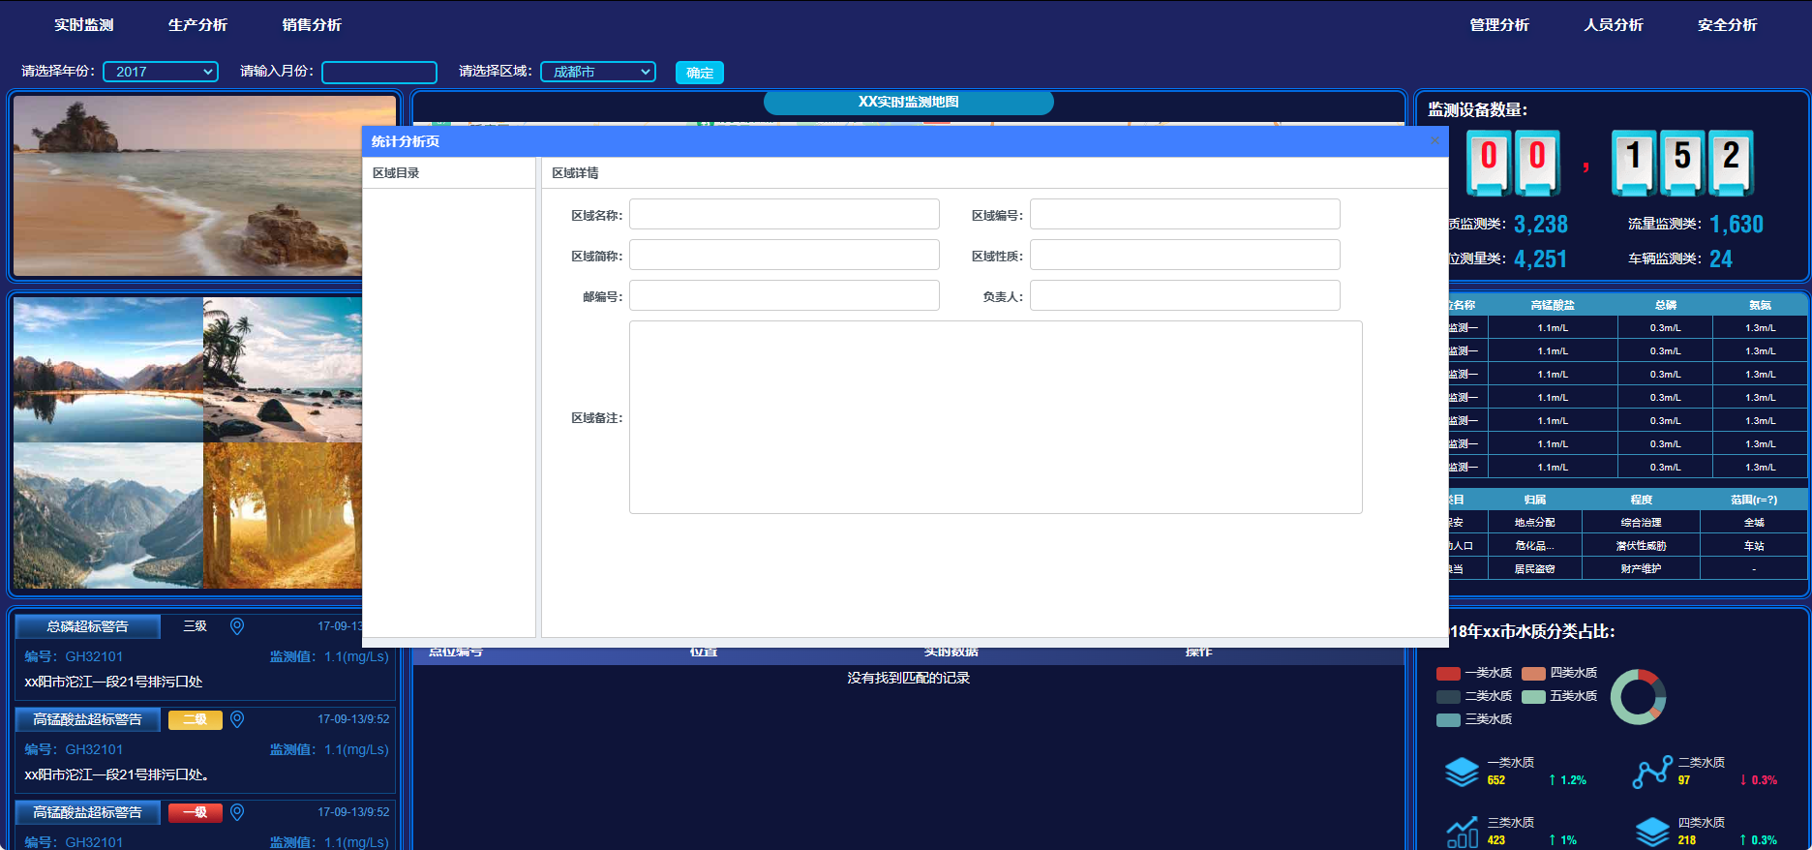Click the yellow 二级 level badge
1812x850 pixels.
point(196,719)
